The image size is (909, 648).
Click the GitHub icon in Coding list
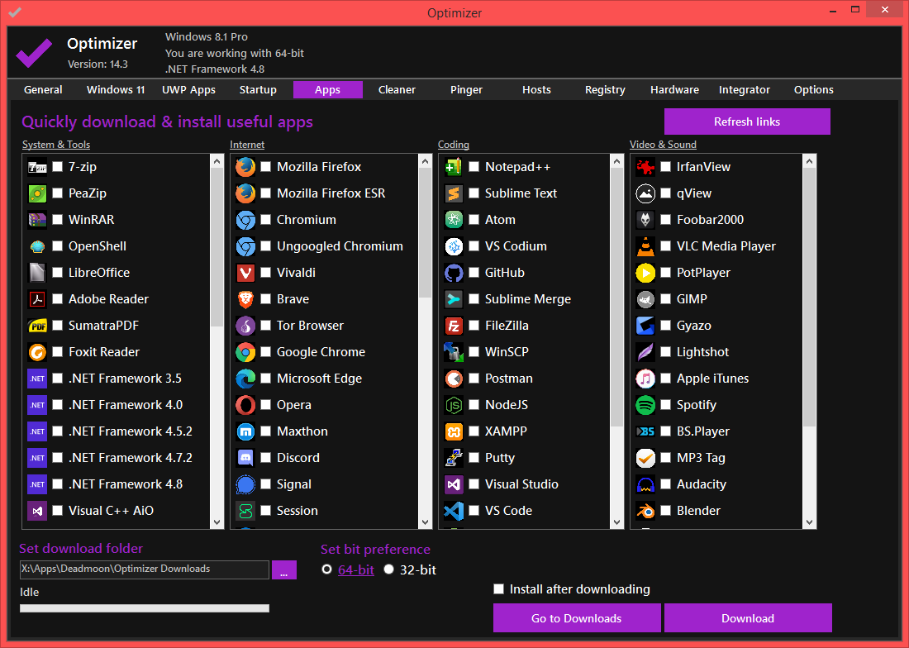(x=454, y=273)
